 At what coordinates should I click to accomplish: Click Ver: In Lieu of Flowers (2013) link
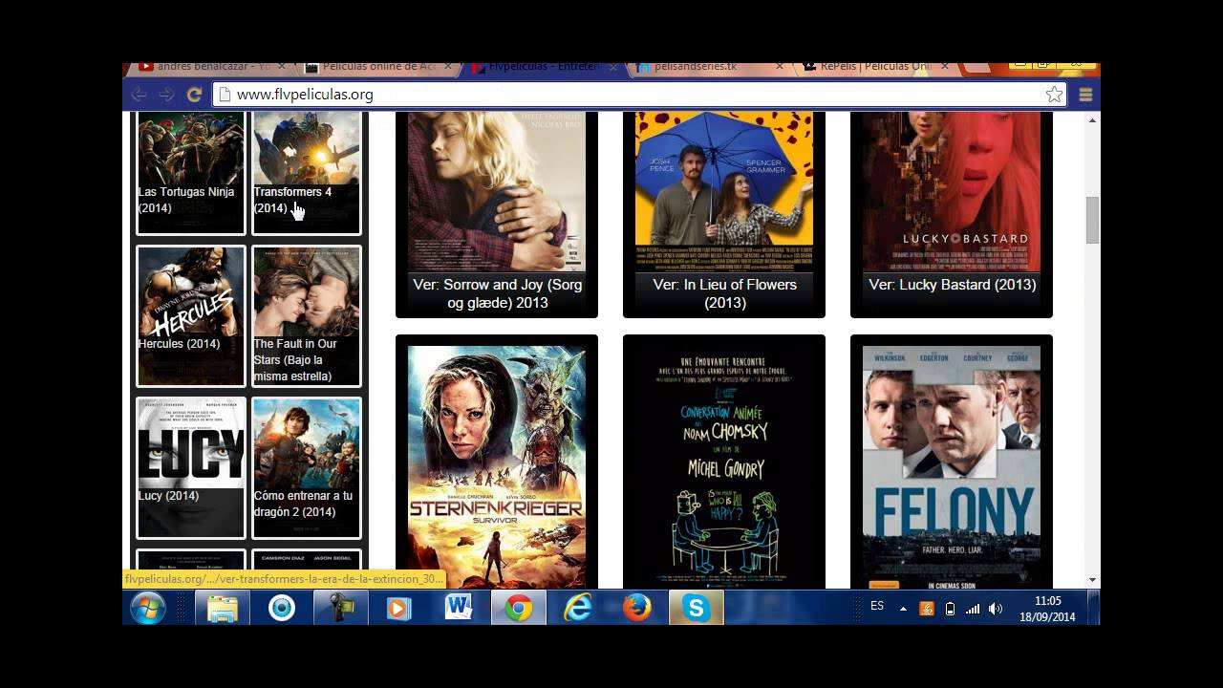click(x=724, y=293)
